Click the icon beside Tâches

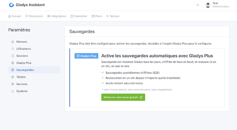click(13, 77)
